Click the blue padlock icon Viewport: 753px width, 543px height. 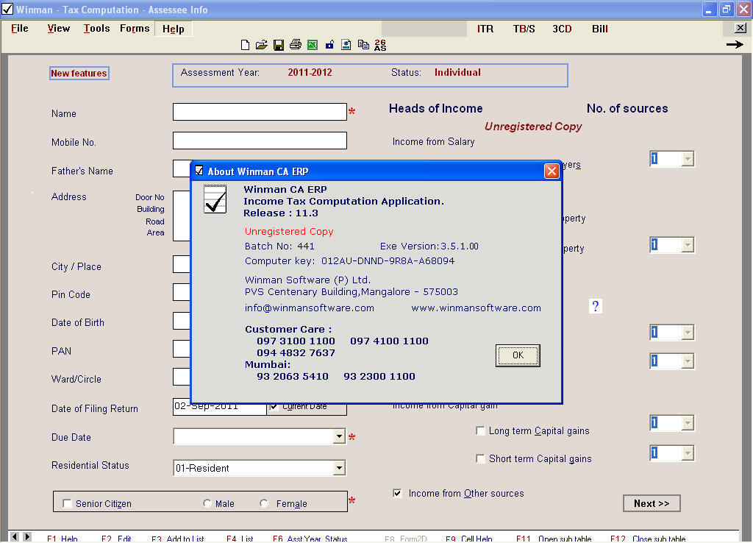(x=329, y=45)
